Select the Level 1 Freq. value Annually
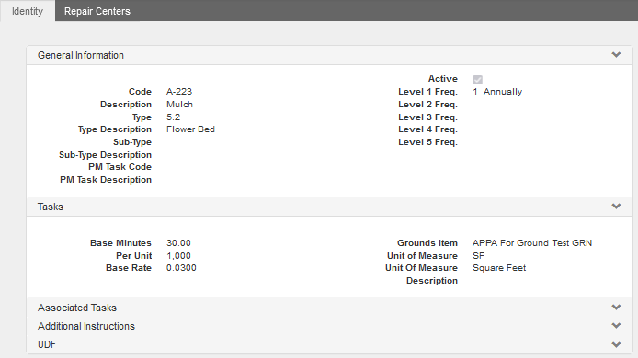 [503, 92]
